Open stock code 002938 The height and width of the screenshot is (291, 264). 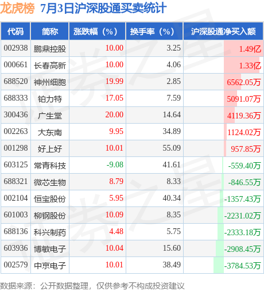coord(15,48)
